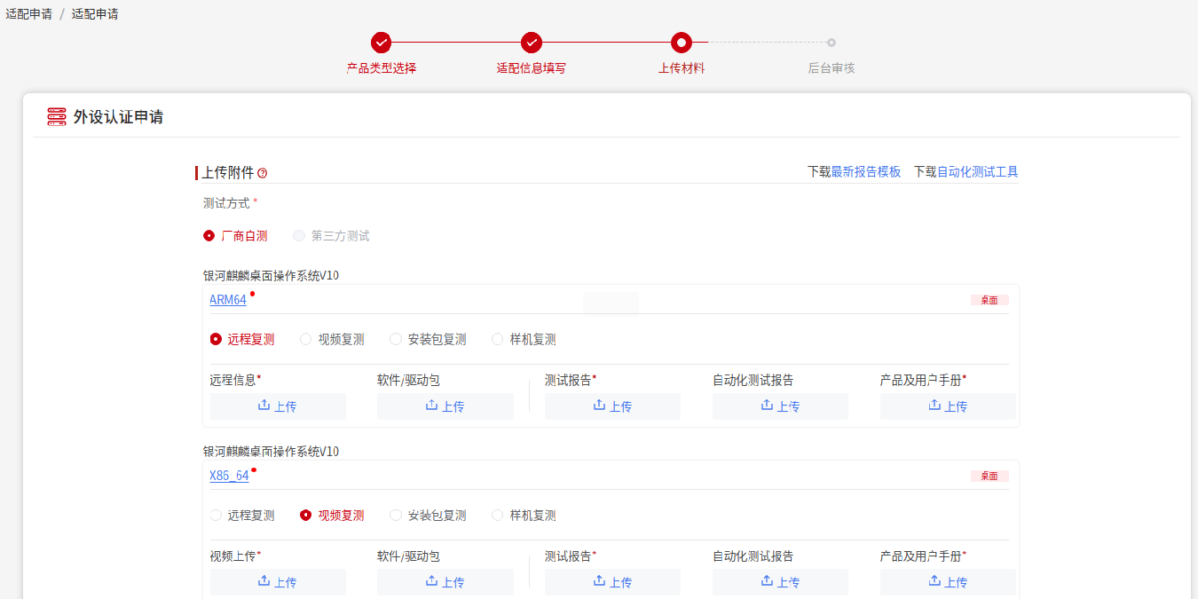Upload 产品及用户手册 in X86_64 section
Screen dimensions: 1198x599
pyautogui.click(x=947, y=582)
